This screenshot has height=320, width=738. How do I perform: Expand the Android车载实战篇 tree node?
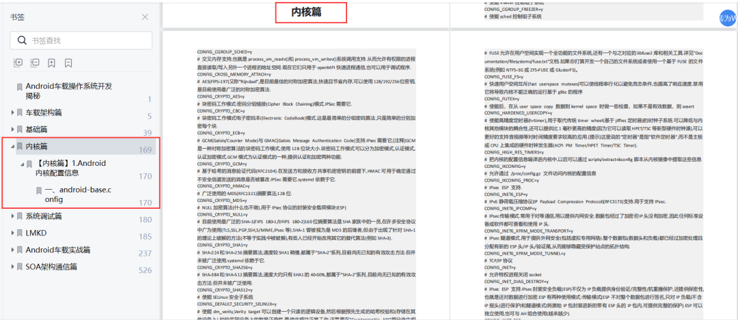pos(13,250)
